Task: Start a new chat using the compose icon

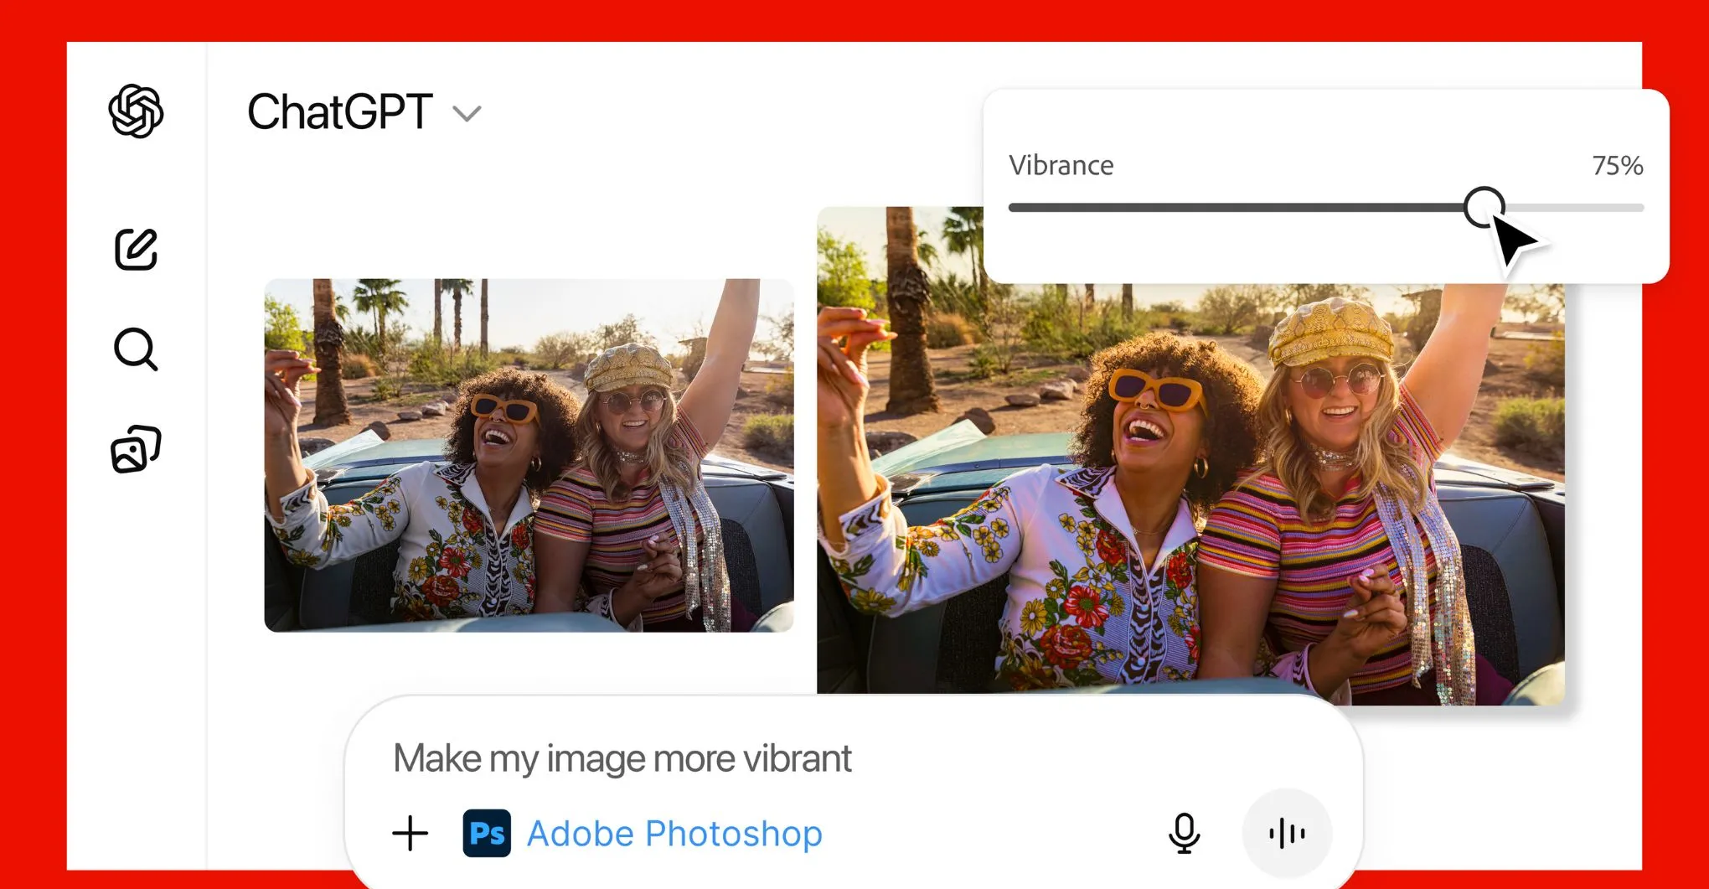Action: click(x=137, y=247)
